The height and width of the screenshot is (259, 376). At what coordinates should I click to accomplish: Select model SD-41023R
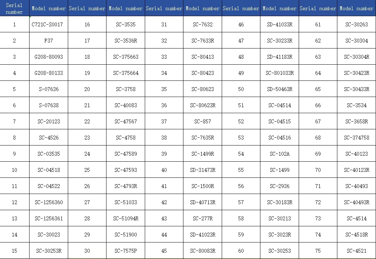click(203, 234)
